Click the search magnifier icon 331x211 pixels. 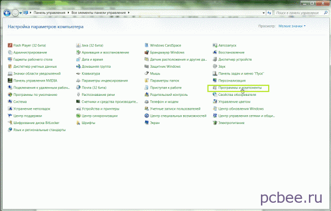[325, 13]
